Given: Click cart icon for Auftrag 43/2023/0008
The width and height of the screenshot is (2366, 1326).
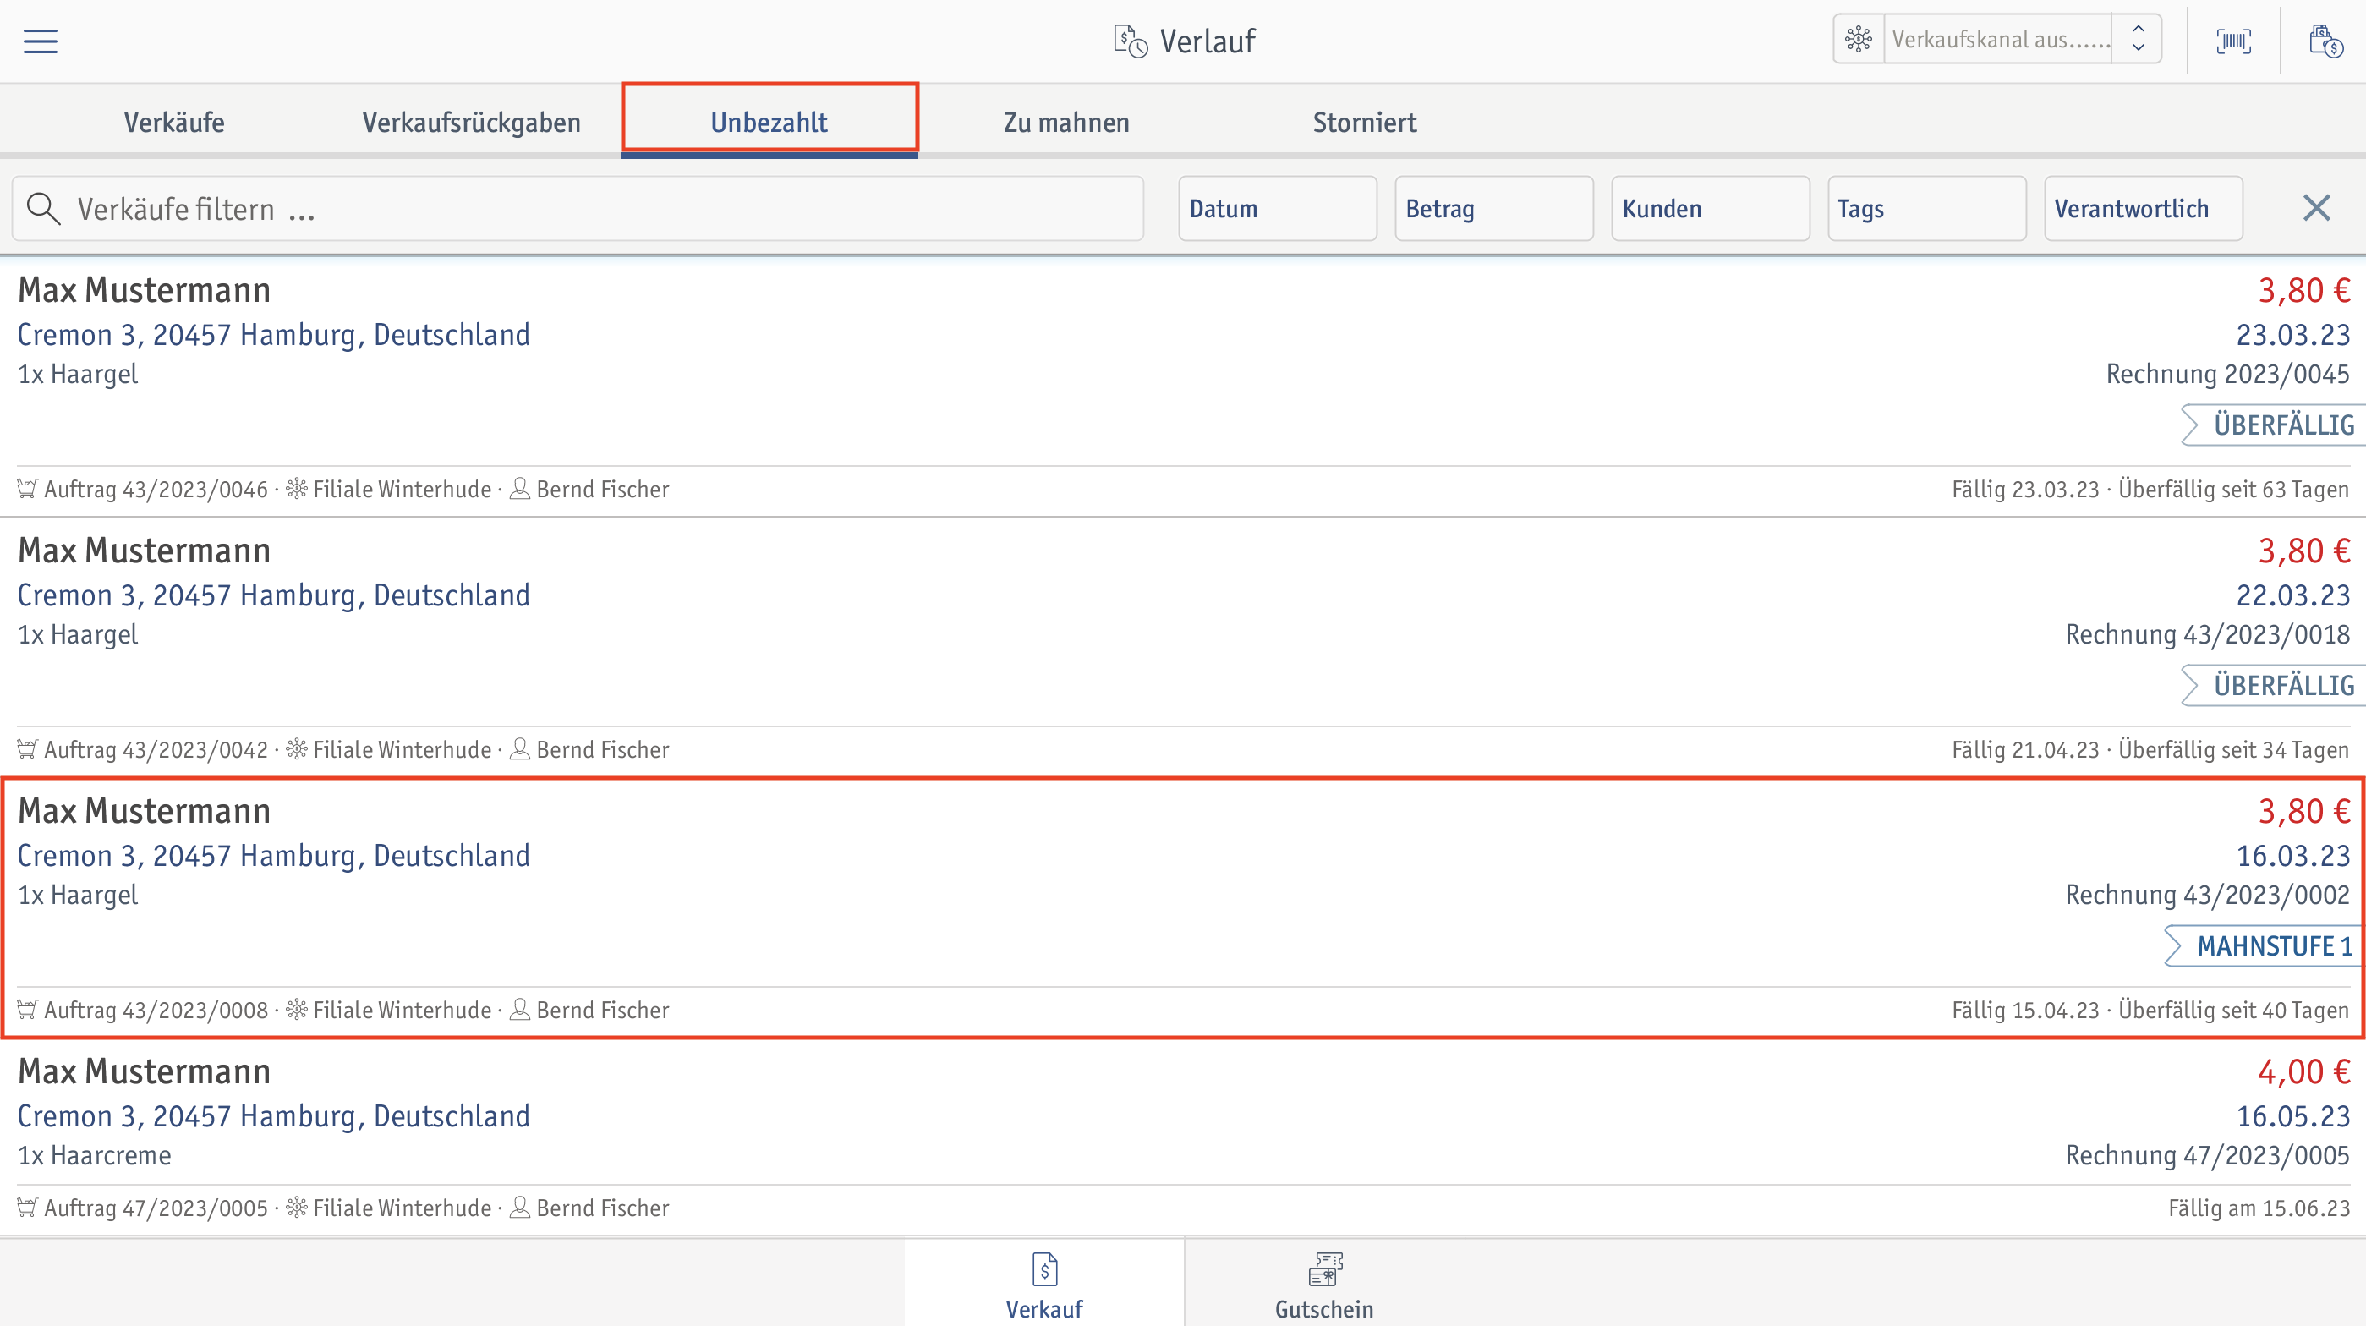Looking at the screenshot, I should click(28, 1010).
